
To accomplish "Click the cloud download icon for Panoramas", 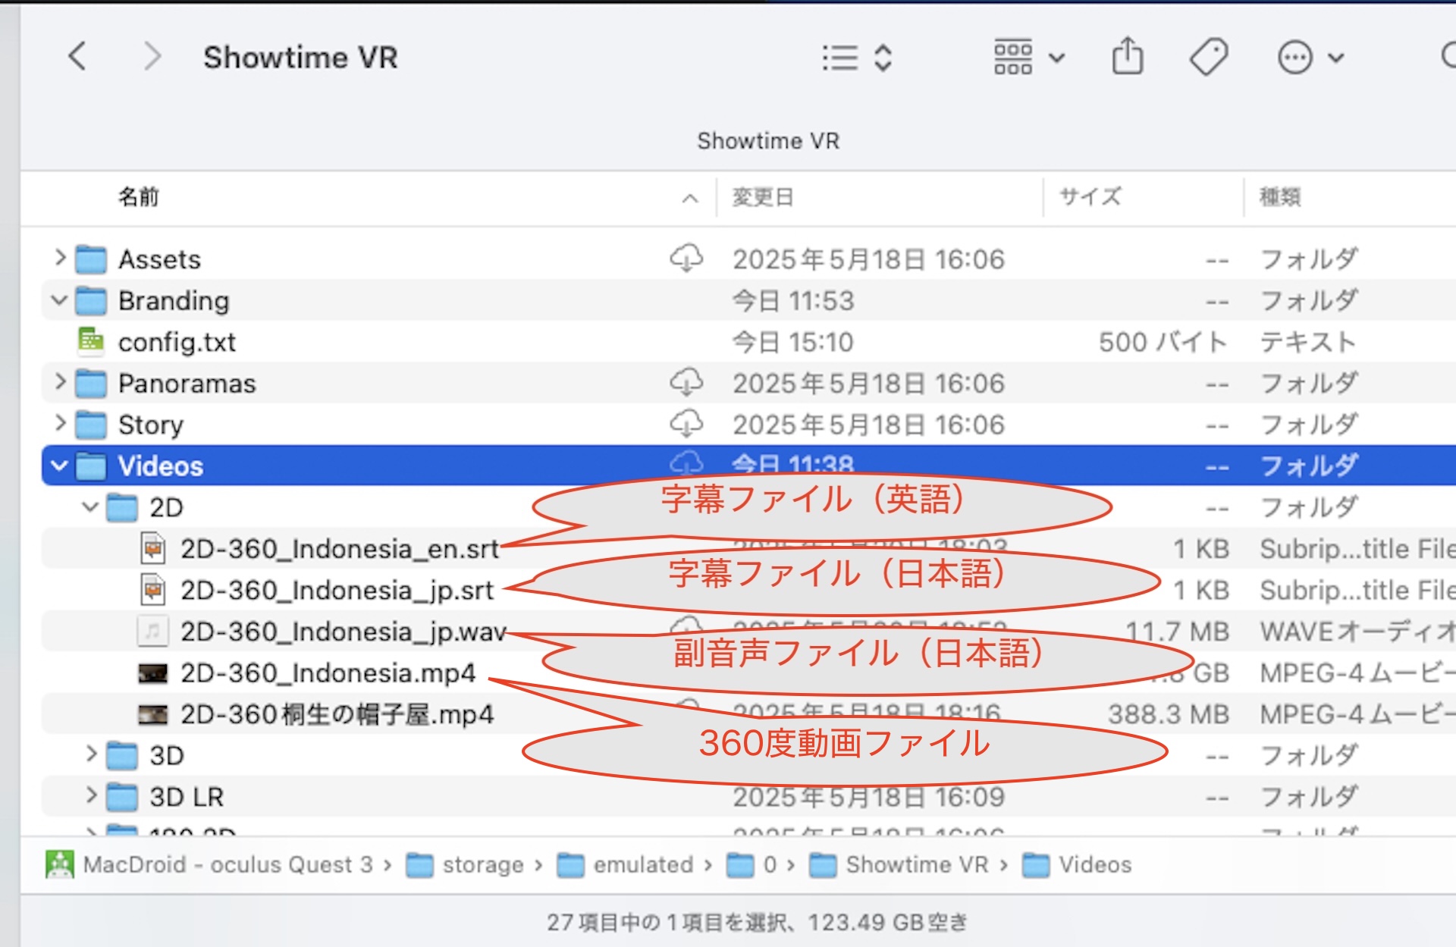I will click(686, 383).
